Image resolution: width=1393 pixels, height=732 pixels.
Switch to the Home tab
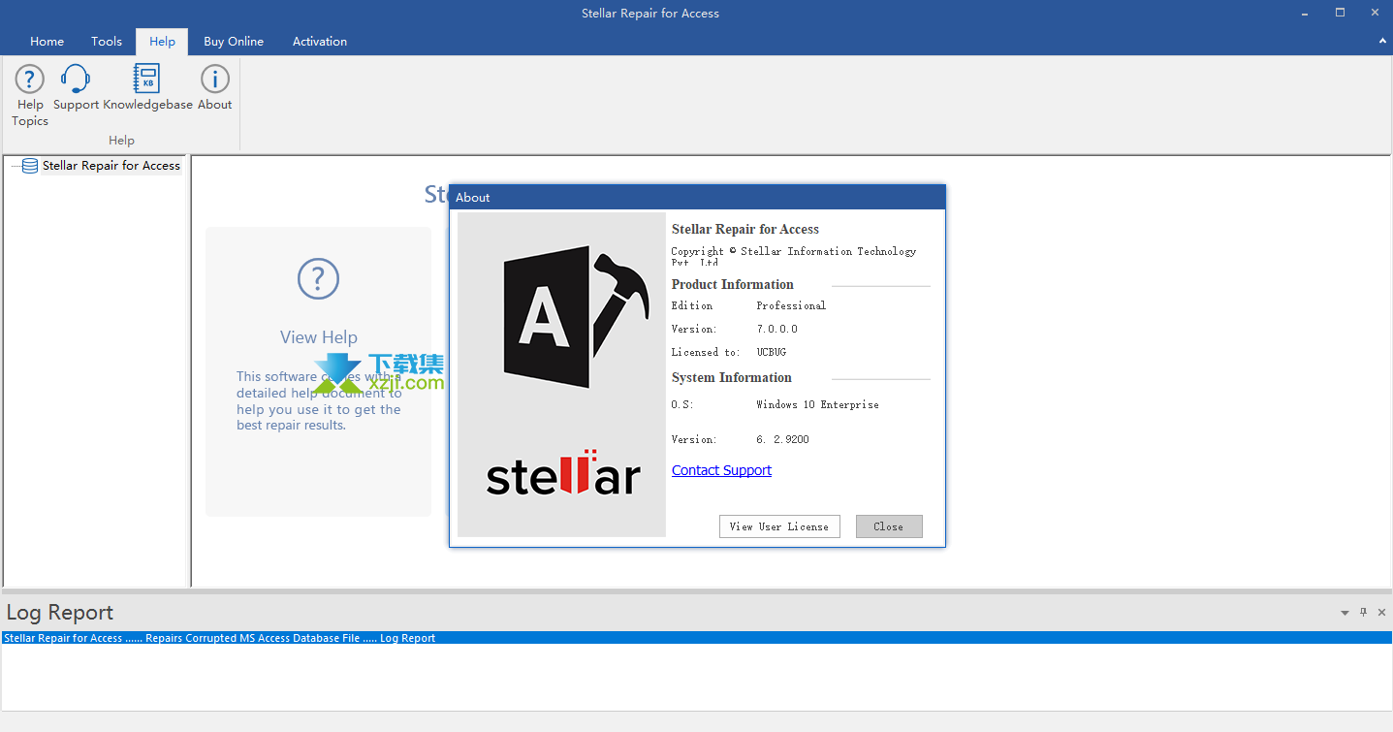click(47, 42)
